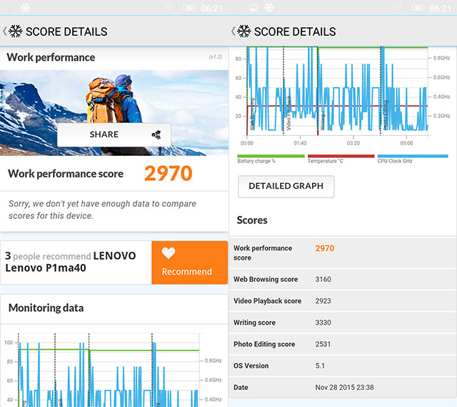Image resolution: width=457 pixels, height=407 pixels.
Task: Click the snowflake logo in right header
Action: pos(244,31)
